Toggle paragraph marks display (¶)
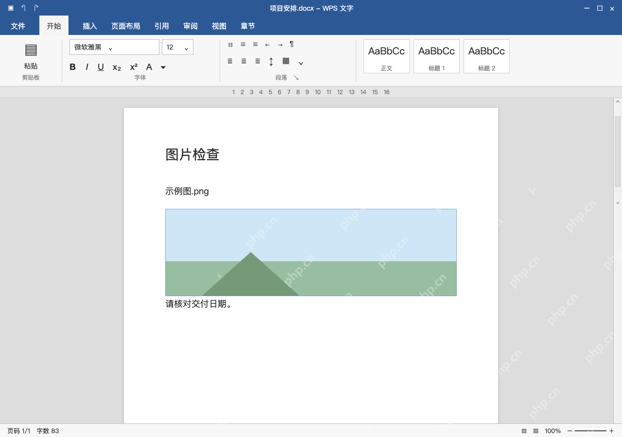Viewport: 622px width, 437px height. tap(292, 44)
